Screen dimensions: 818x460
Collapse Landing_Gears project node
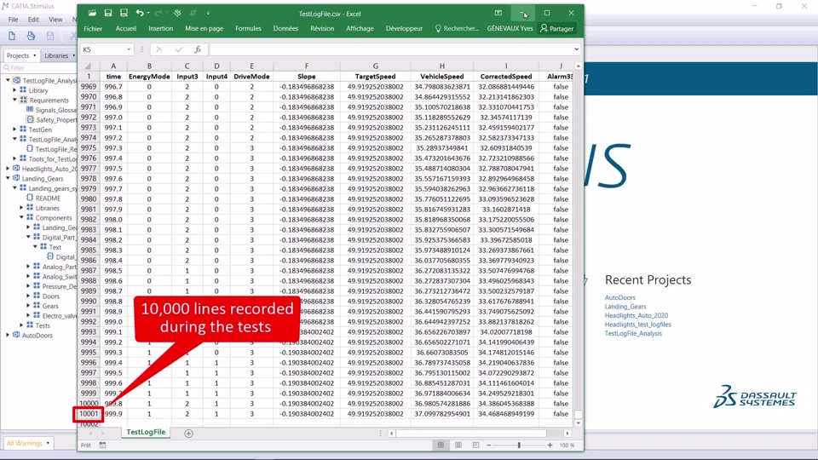[x=8, y=178]
